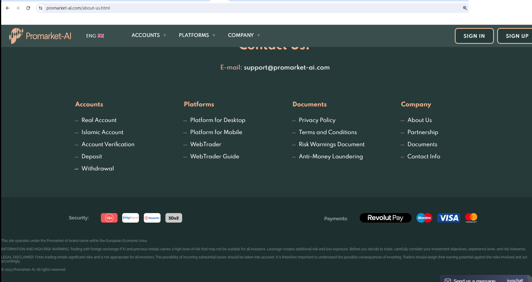Expand the PLATFORMS menu
Image resolution: width=532 pixels, height=282 pixels.
197,35
